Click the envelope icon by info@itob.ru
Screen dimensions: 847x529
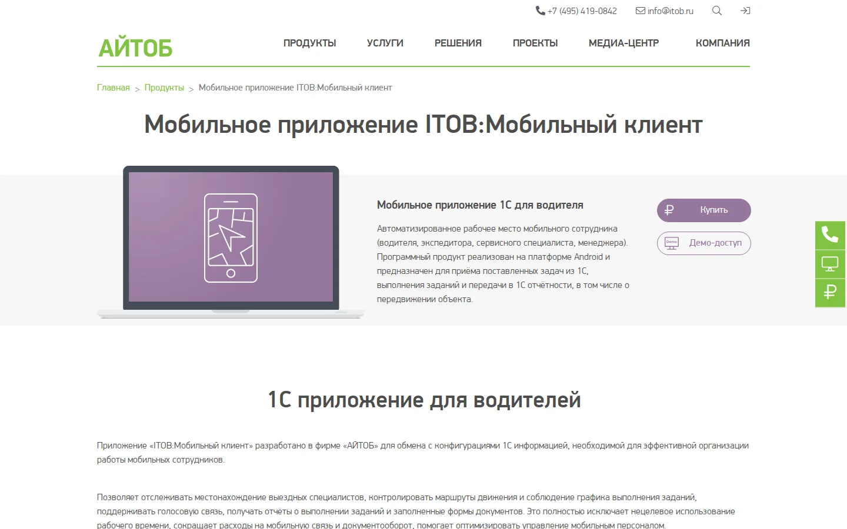coord(641,11)
